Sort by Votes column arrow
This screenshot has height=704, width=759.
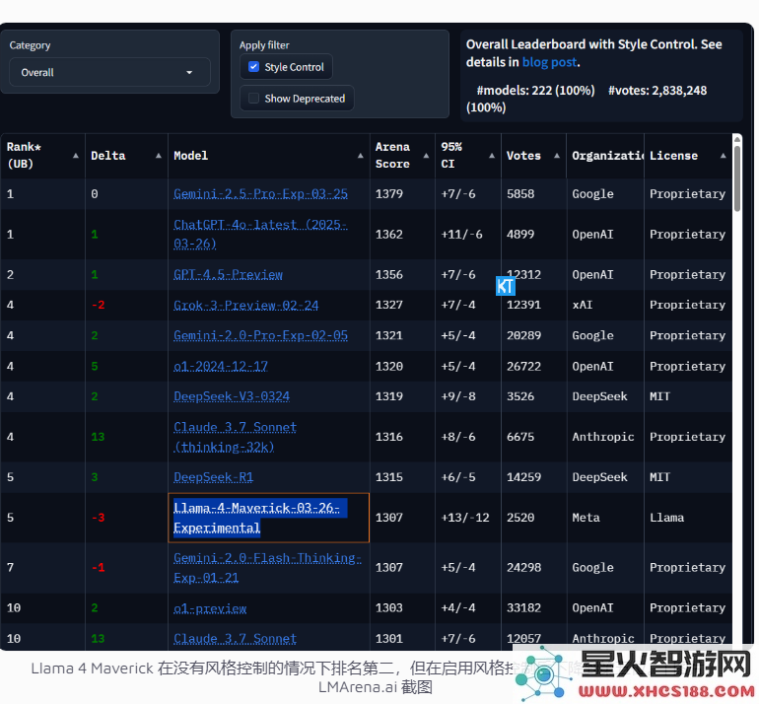(x=557, y=156)
